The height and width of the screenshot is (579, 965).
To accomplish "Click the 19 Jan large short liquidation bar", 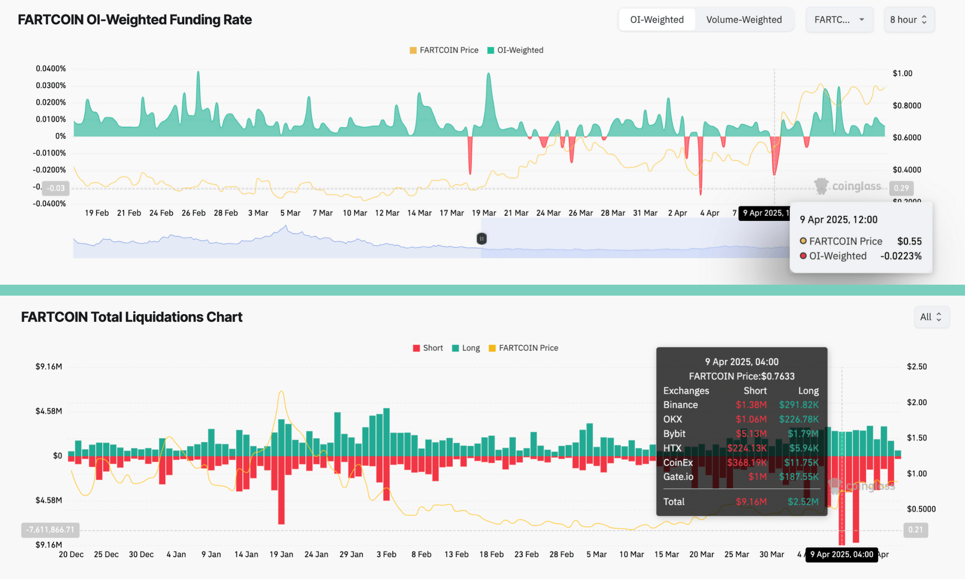I will click(x=281, y=490).
